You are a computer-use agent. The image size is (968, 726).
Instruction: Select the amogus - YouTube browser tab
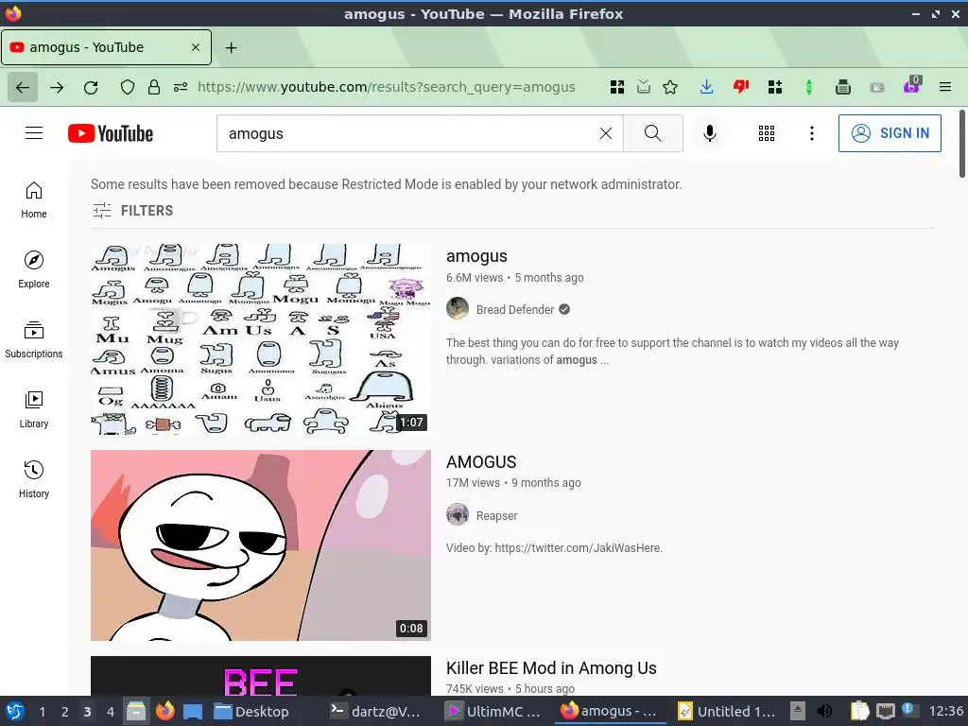(106, 47)
